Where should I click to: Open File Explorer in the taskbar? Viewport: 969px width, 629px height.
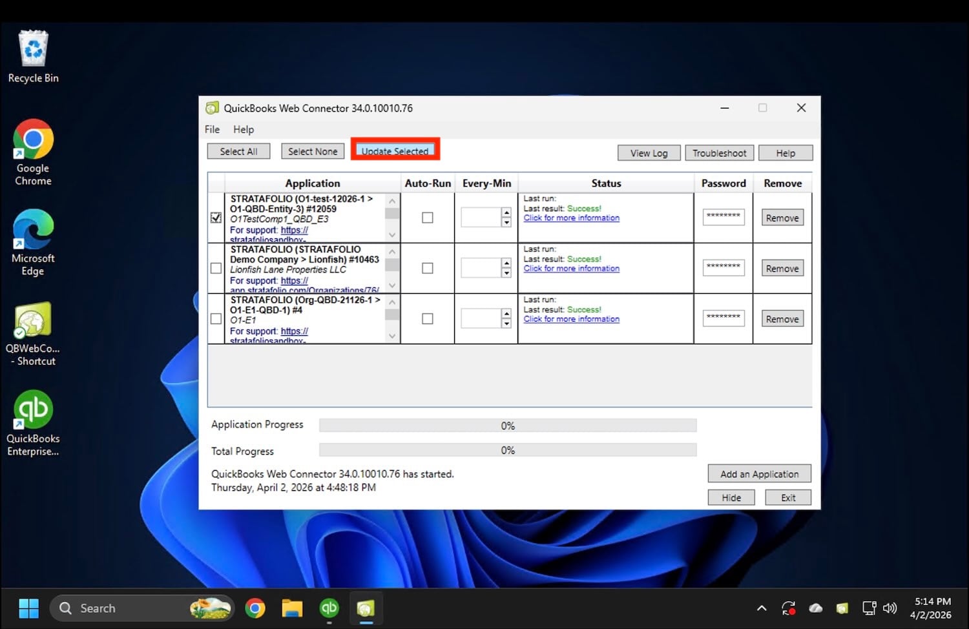292,608
